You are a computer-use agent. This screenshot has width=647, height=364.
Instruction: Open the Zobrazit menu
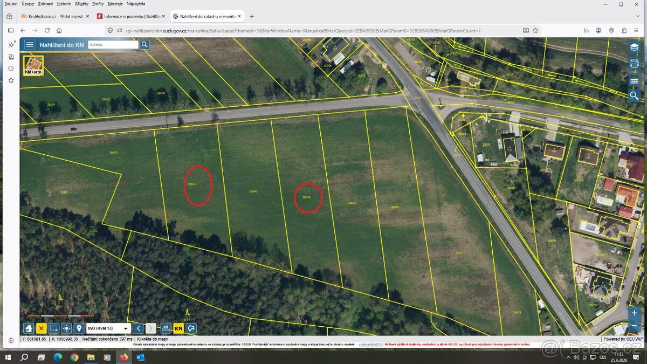(x=46, y=4)
